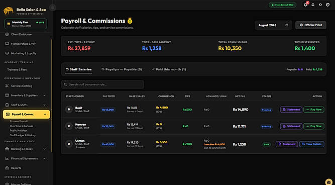The height and width of the screenshot is (185, 335).
Task: Select the Main Branch (HQ) switcher
Action: [x=282, y=5]
